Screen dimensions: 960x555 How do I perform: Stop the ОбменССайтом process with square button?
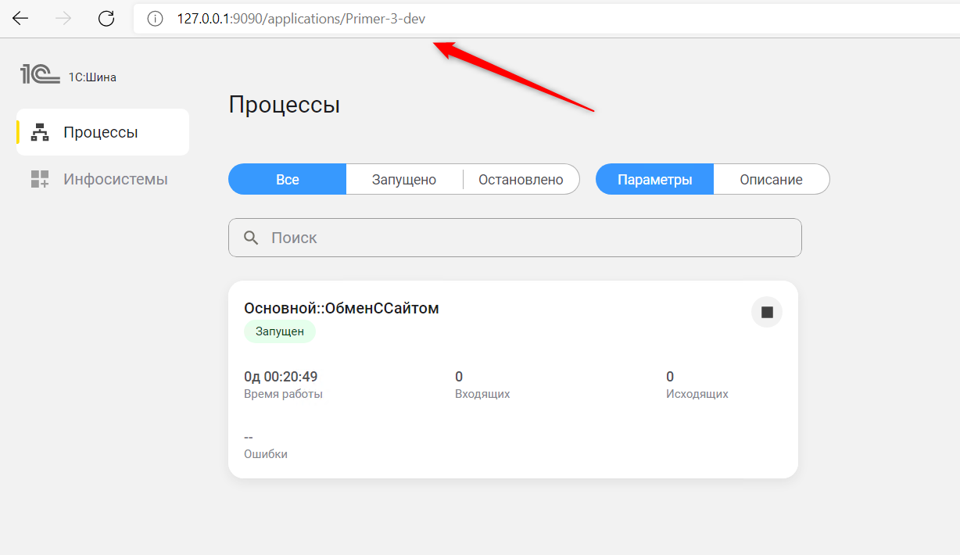pyautogui.click(x=766, y=312)
